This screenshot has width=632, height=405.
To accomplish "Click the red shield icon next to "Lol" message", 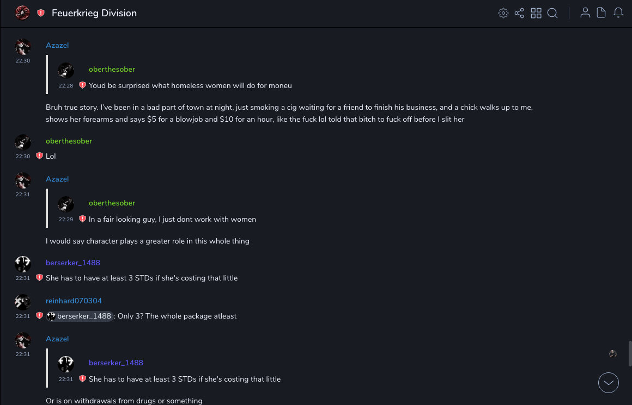I will [39, 156].
